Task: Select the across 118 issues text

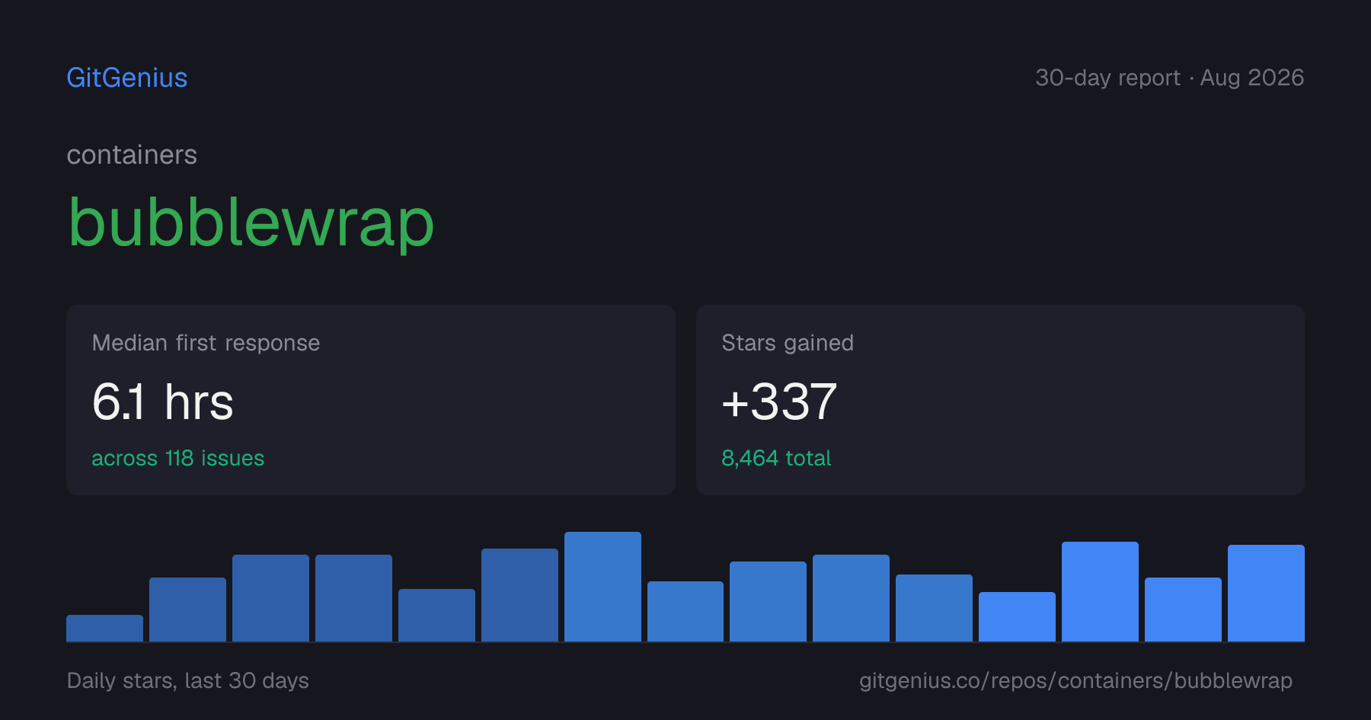Action: pos(178,458)
